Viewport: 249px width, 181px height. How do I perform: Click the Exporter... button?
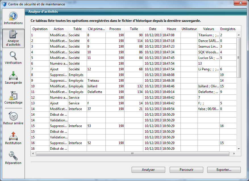pyautogui.click(x=224, y=170)
